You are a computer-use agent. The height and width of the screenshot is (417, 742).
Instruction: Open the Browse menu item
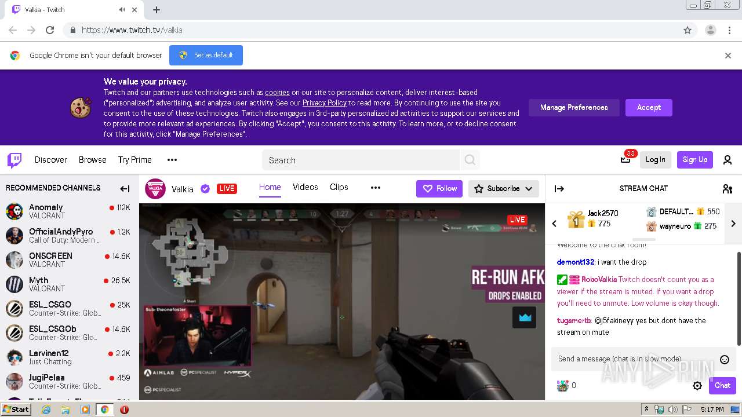pos(93,160)
